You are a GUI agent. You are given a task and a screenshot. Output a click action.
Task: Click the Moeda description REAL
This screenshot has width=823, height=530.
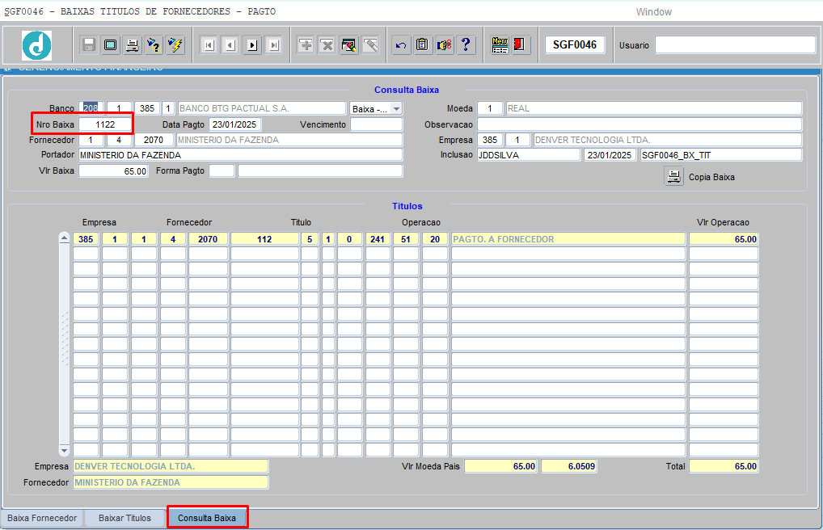click(654, 108)
